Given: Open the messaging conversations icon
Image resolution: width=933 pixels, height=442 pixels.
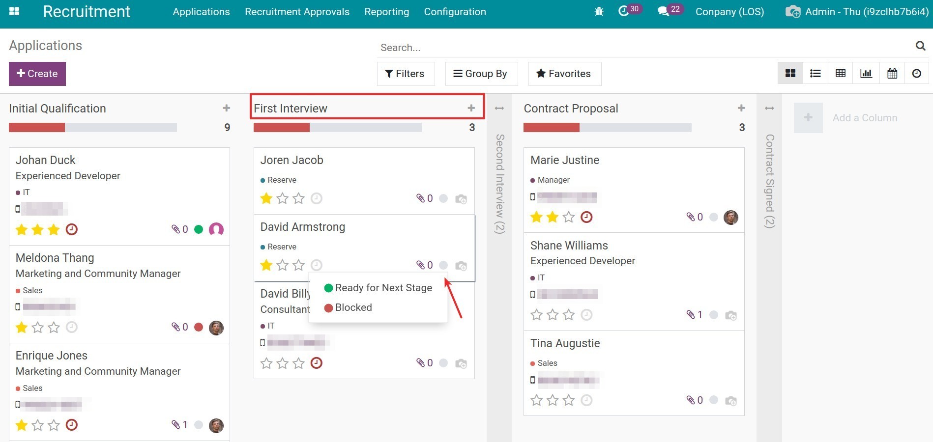Looking at the screenshot, I should tap(664, 10).
